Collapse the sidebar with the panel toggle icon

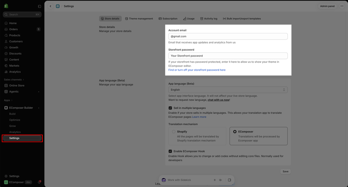coord(39,6)
